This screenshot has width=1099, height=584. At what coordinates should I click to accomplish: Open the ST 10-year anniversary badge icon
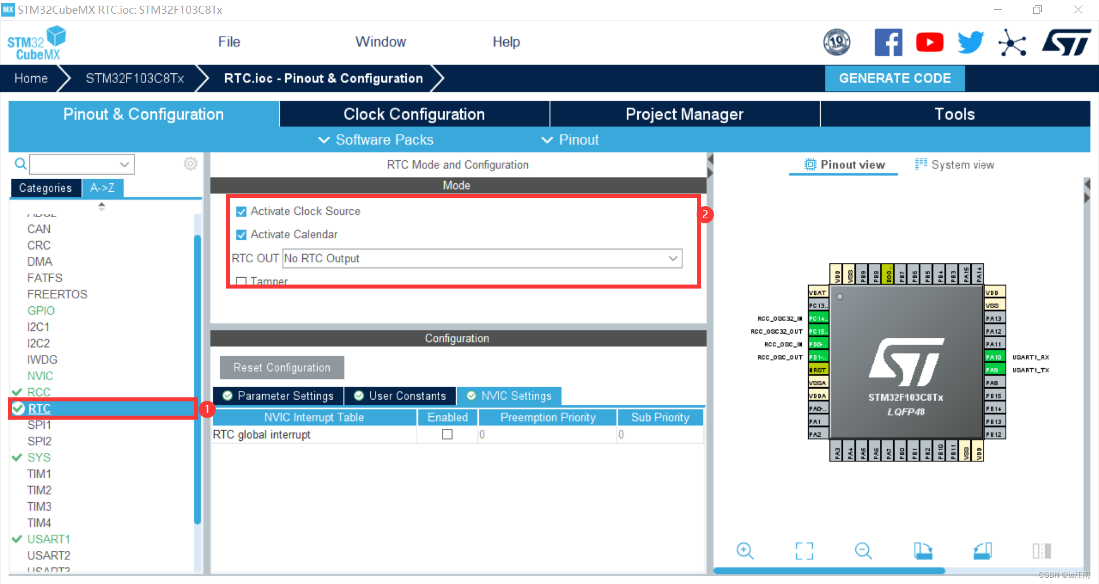coord(836,42)
